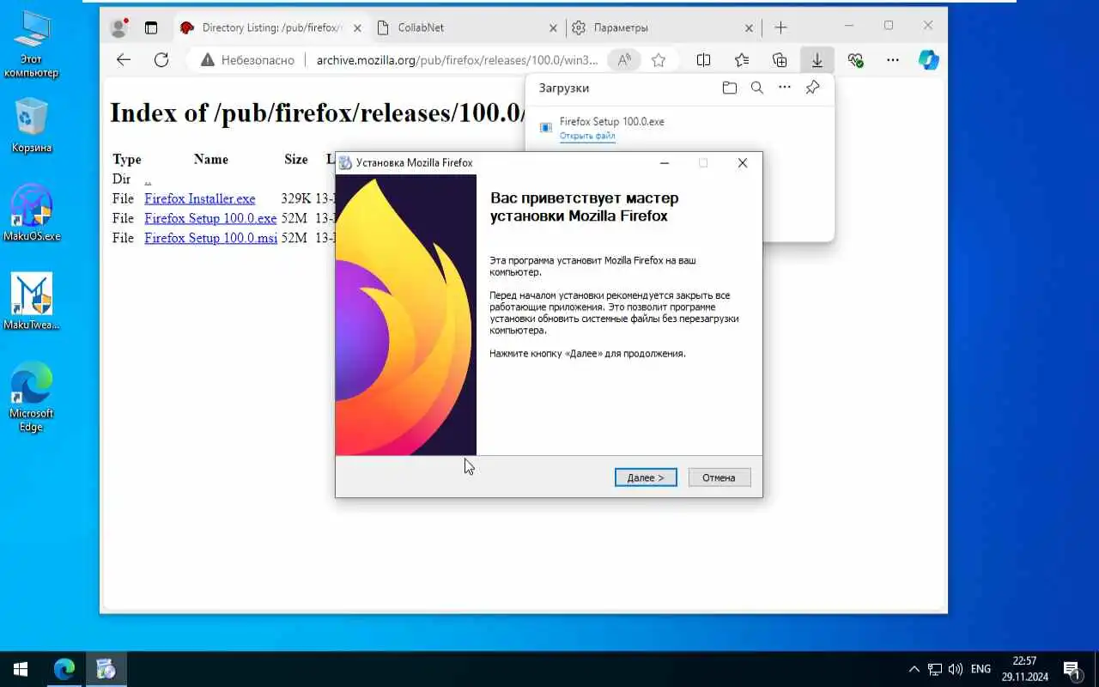Open the notification center icon
Screen dimensions: 1099x687
1072,669
